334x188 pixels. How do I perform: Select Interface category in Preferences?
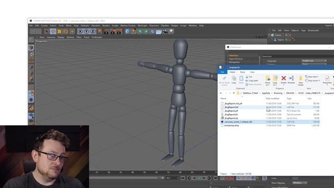(x=234, y=56)
